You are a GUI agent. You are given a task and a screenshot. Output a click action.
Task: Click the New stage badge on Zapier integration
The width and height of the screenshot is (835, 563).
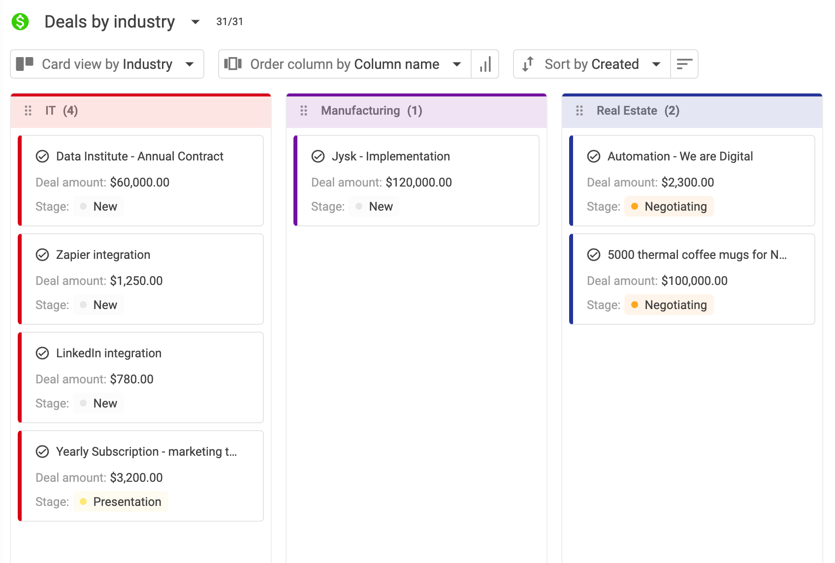coord(98,305)
